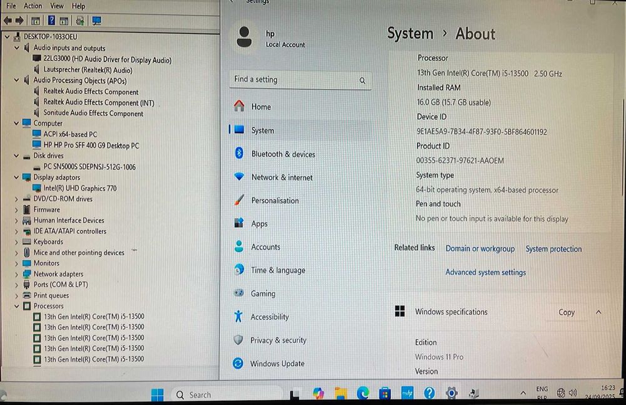626x405 pixels.
Task: Click the Windows Start button on taskbar
Action: click(x=157, y=394)
